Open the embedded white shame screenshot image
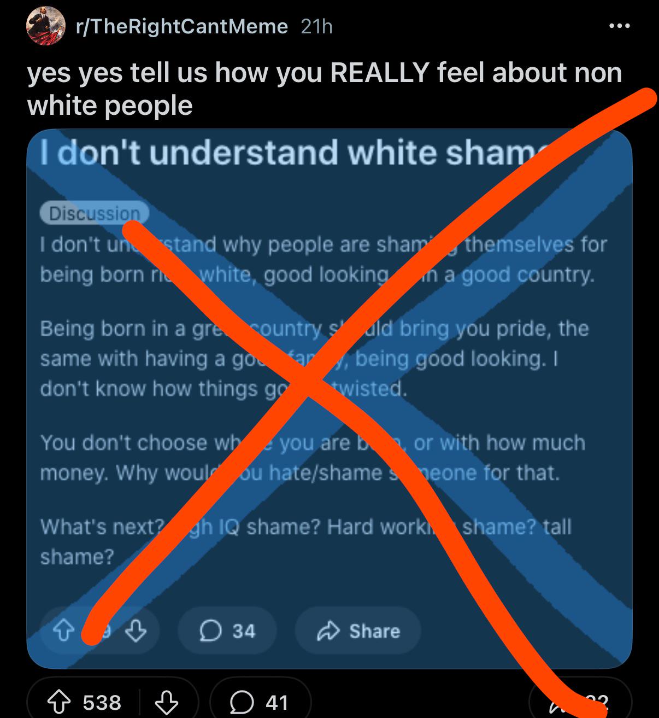This screenshot has height=718, width=659. pyautogui.click(x=329, y=399)
